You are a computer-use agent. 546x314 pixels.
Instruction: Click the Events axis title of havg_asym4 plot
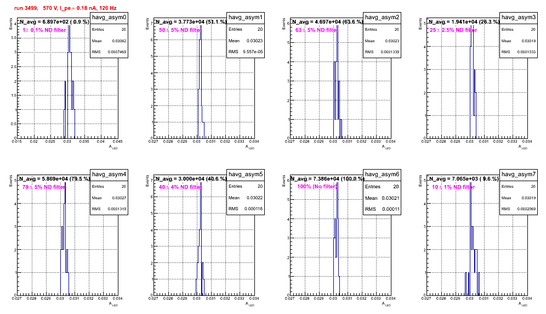11,181
